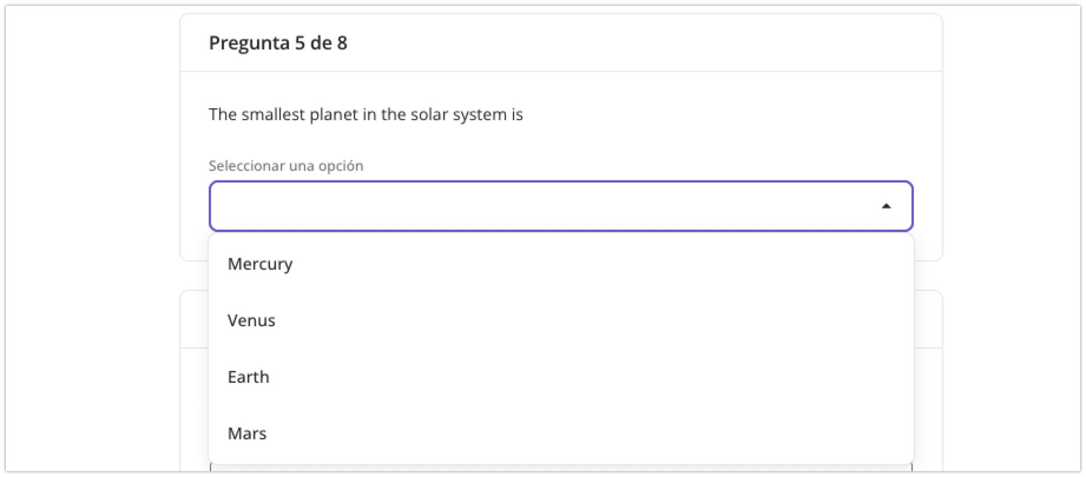Click the word 'Pregunta' in the header
Screen dimensions: 1086x477
[x=249, y=43]
